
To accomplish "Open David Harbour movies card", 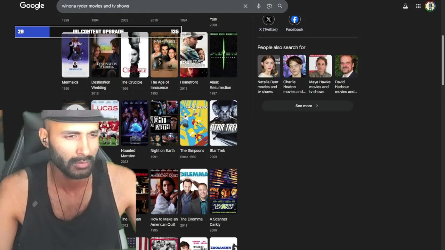I will point(346,74).
